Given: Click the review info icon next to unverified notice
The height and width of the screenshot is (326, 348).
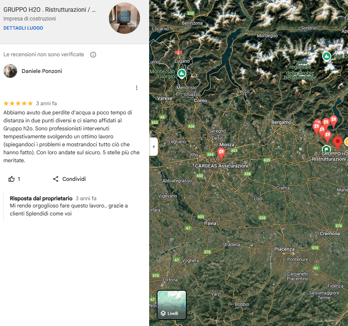Looking at the screenshot, I should click(x=93, y=55).
